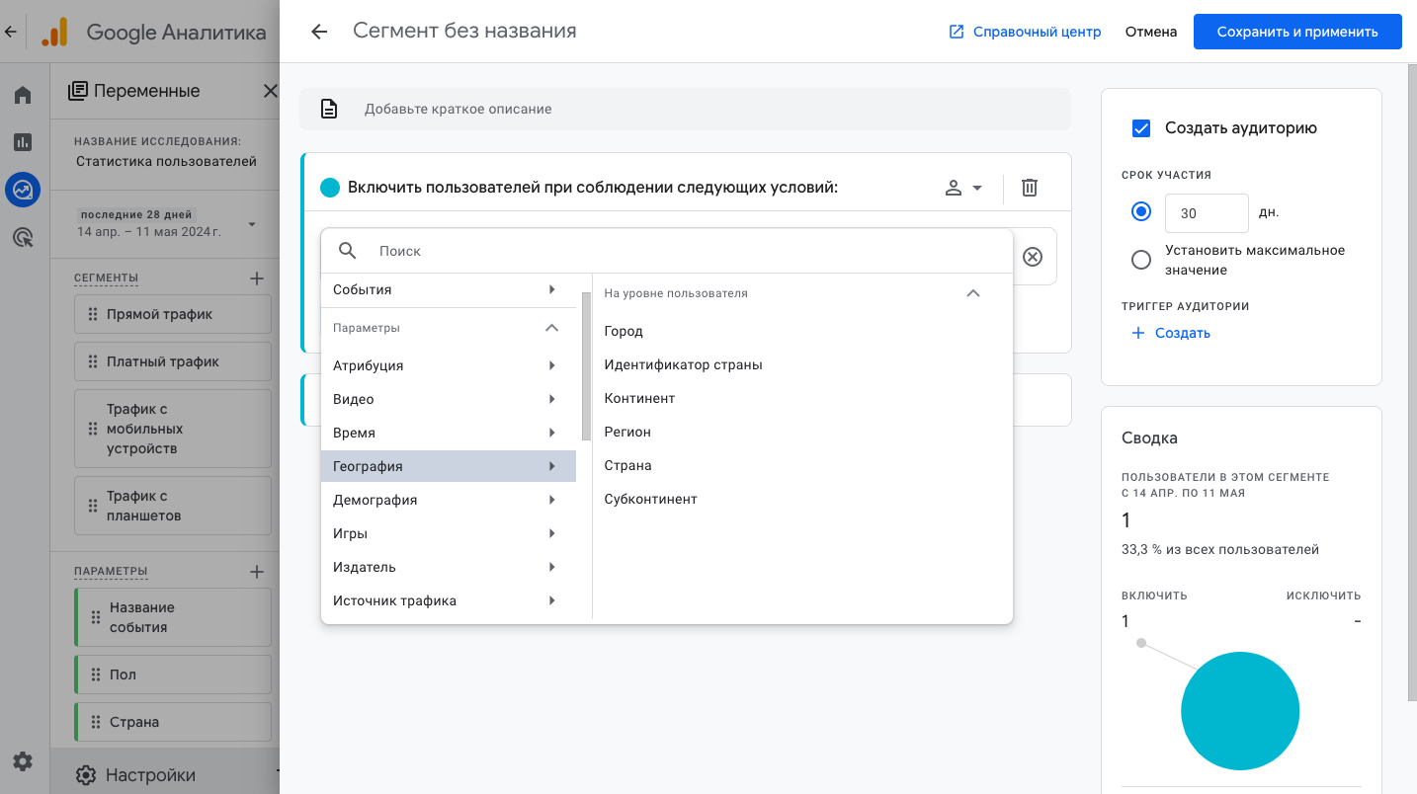Select the 30 дн. radio button

[x=1141, y=211]
